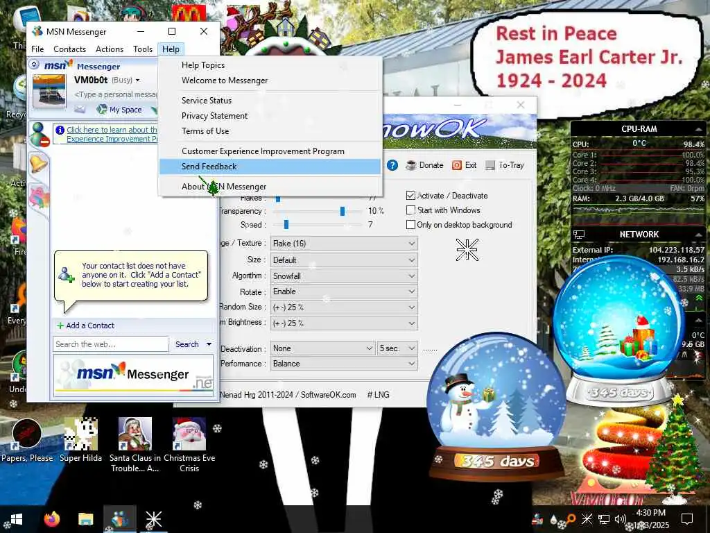The width and height of the screenshot is (710, 533).
Task: Click the water drop tray icon
Action: (x=553, y=519)
